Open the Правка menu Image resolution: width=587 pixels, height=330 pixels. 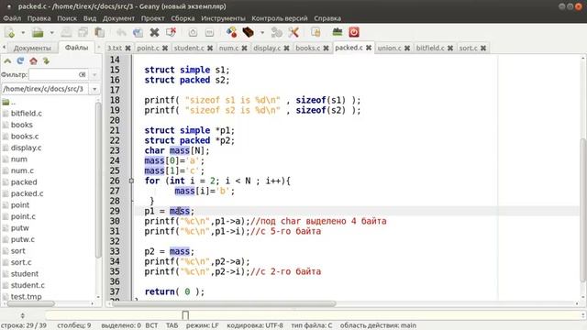39,18
